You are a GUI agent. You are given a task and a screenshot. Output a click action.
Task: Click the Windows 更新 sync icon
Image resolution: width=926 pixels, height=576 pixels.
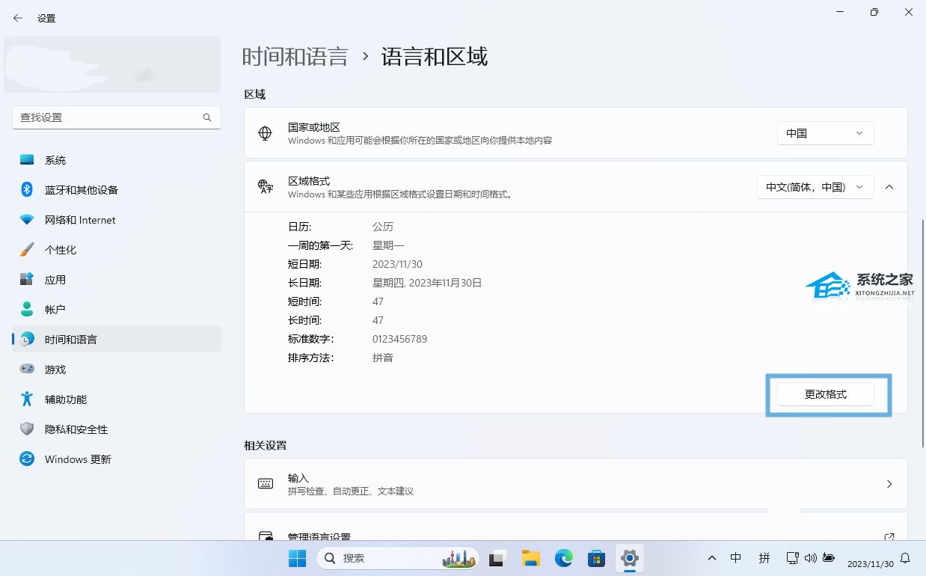(x=27, y=459)
